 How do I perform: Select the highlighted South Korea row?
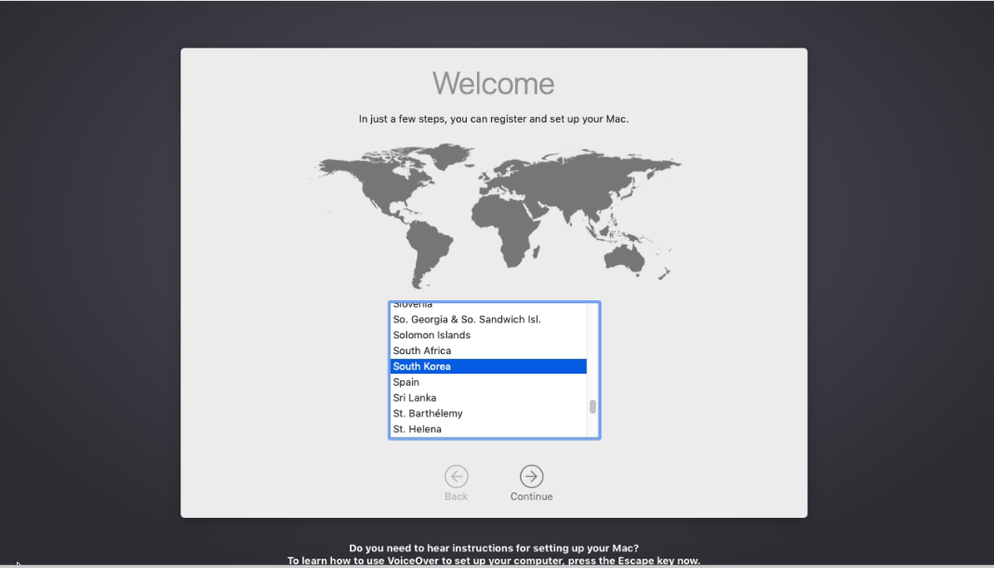coord(488,366)
